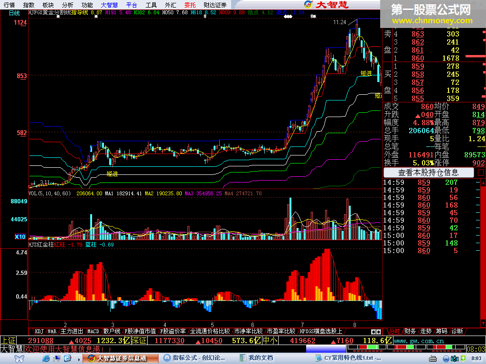Click the 中小 index label in status bar
This screenshot has width=486, height=364.
(x=270, y=341)
